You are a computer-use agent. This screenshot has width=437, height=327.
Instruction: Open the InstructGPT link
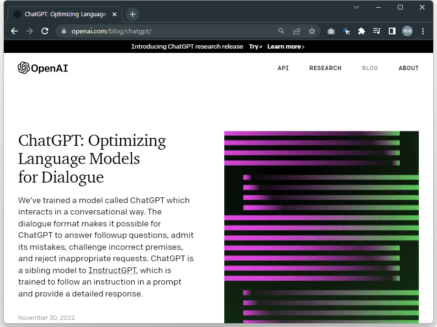point(112,270)
